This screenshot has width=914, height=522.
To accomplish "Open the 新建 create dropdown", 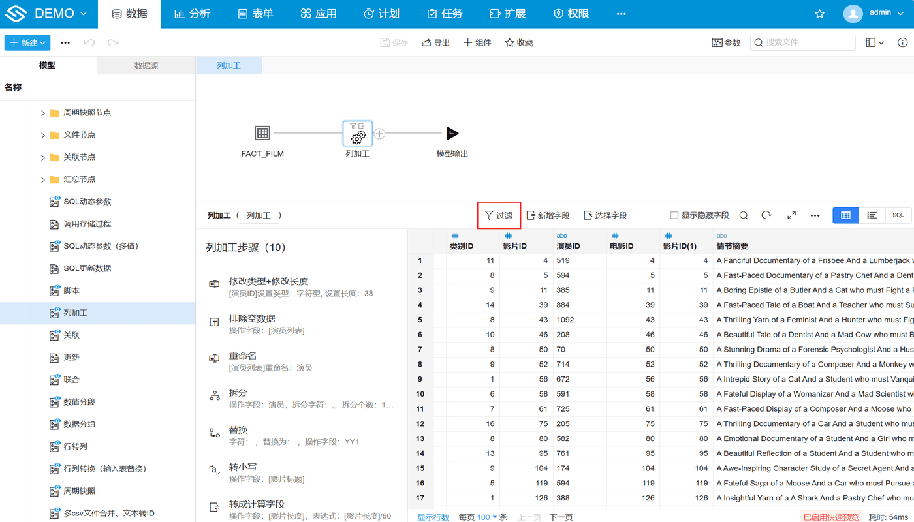I will click(27, 42).
